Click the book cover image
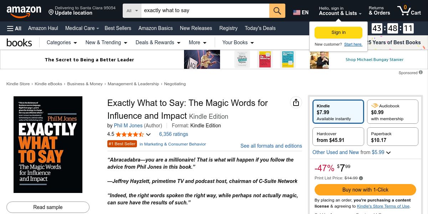Viewport: 428px width, 214px height. (48, 144)
